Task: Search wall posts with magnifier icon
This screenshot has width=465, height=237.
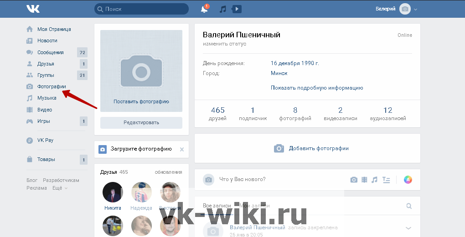Action: (409, 206)
